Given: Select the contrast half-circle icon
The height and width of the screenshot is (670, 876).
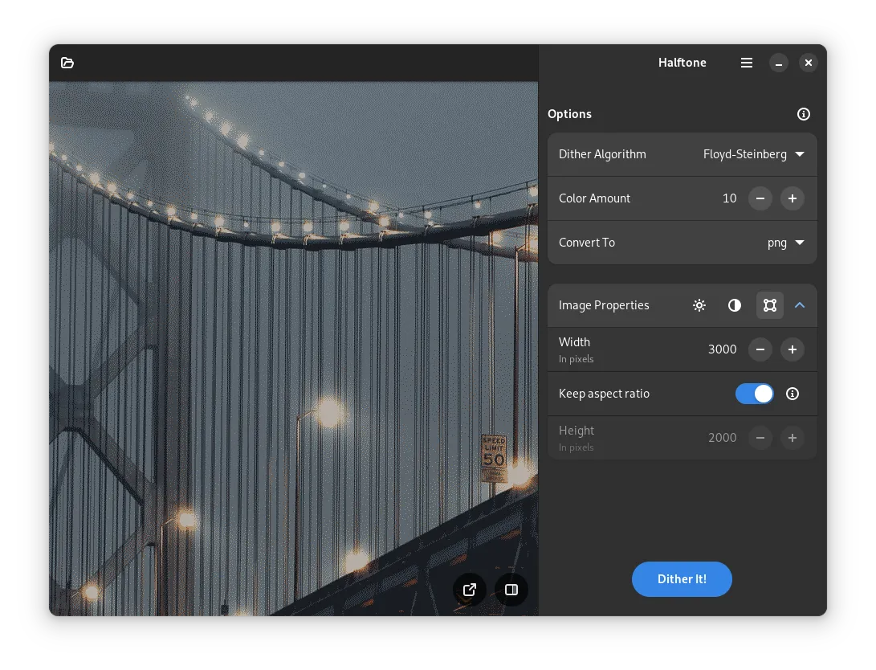Looking at the screenshot, I should pyautogui.click(x=735, y=305).
